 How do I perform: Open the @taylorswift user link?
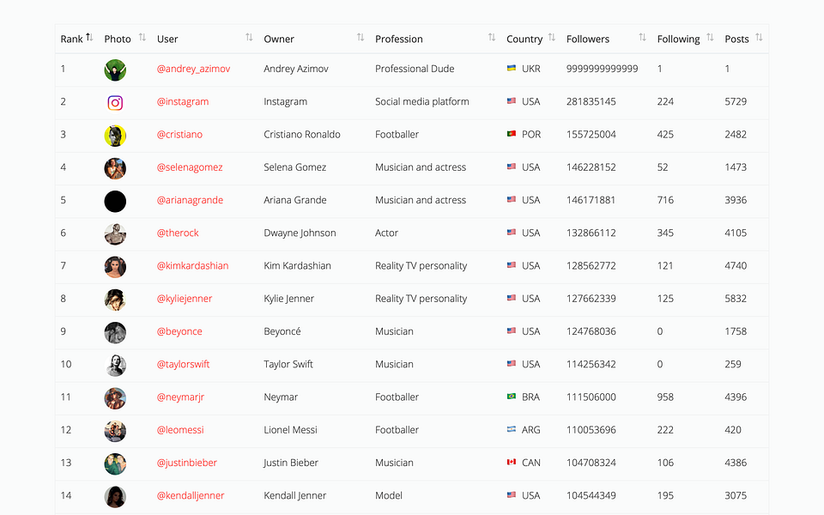(183, 364)
